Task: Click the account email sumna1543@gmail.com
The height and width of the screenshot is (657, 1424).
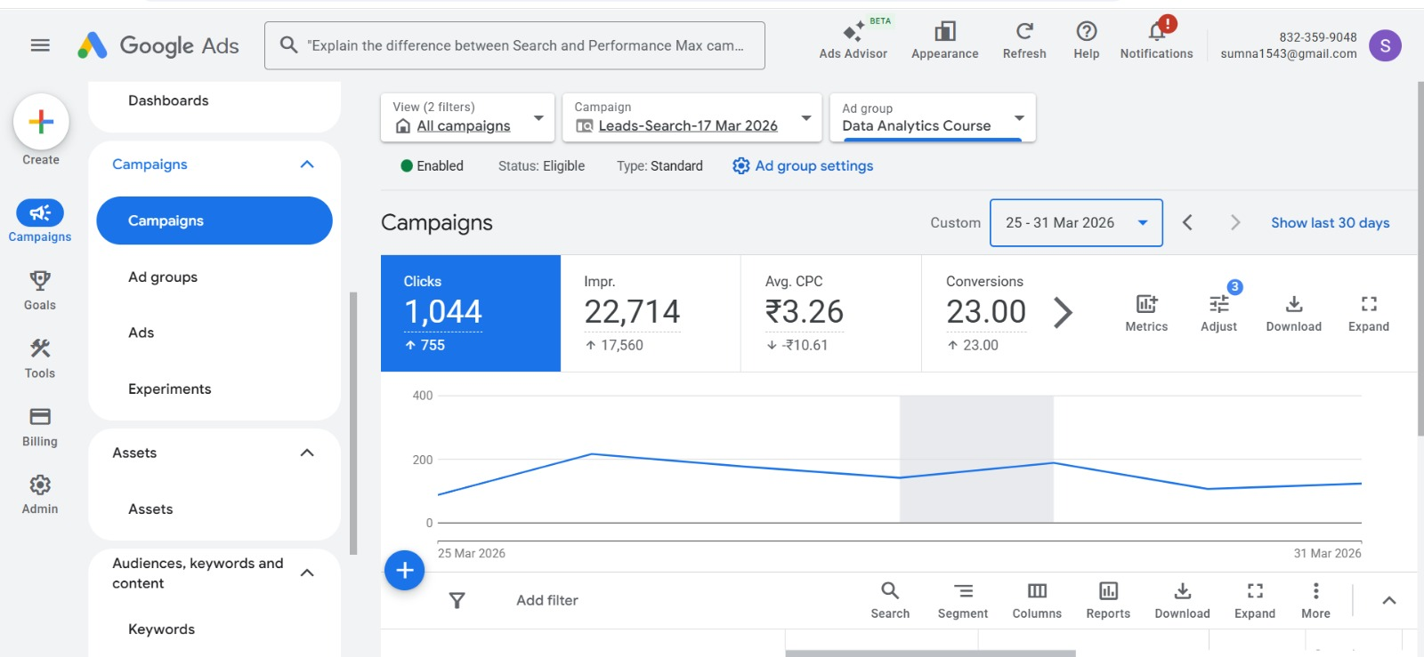Action: [x=1289, y=53]
